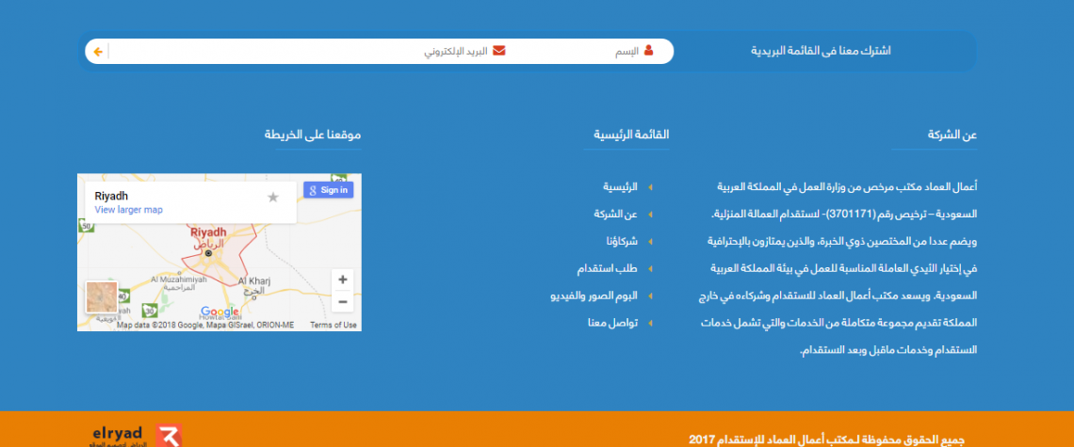This screenshot has height=447, width=1074.
Task: Click the map Sign in button
Action: [x=328, y=189]
